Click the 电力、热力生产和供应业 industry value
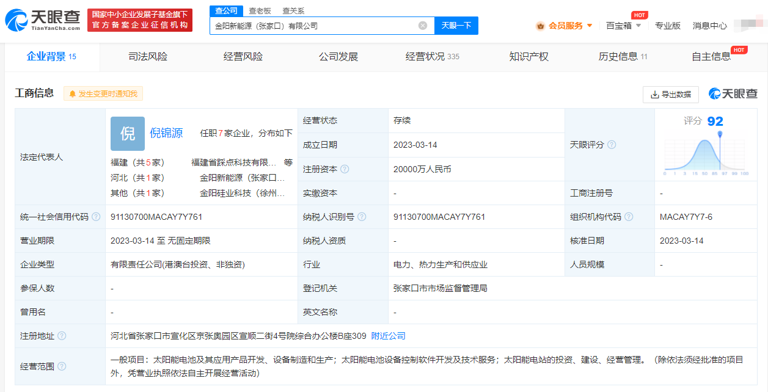This screenshot has width=768, height=392. coord(441,264)
